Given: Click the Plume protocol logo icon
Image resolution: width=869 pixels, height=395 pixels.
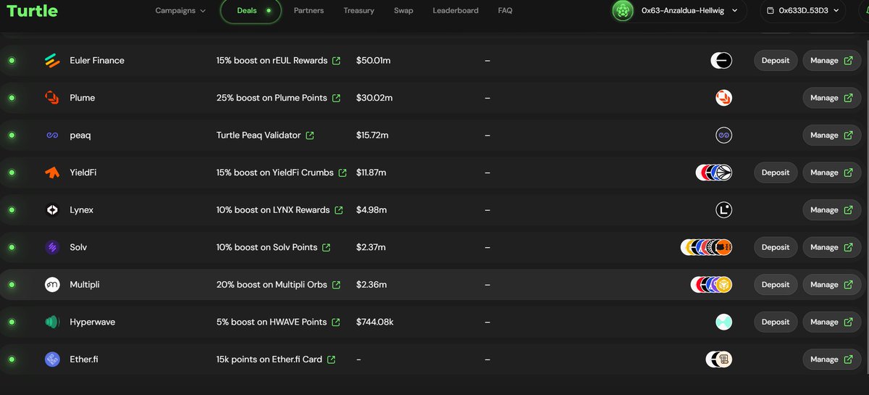Looking at the screenshot, I should [52, 98].
